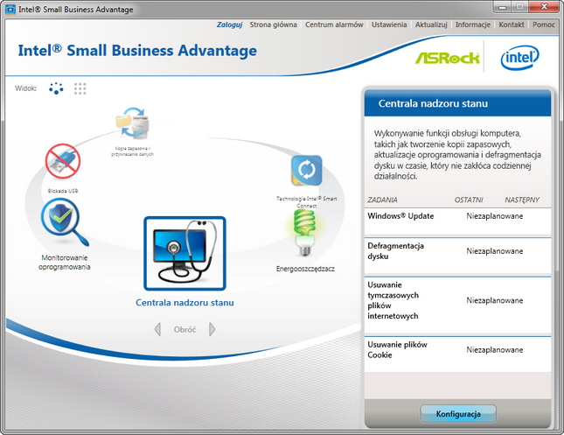Rotate carousel with right arrow
564x435 pixels.
tap(212, 329)
